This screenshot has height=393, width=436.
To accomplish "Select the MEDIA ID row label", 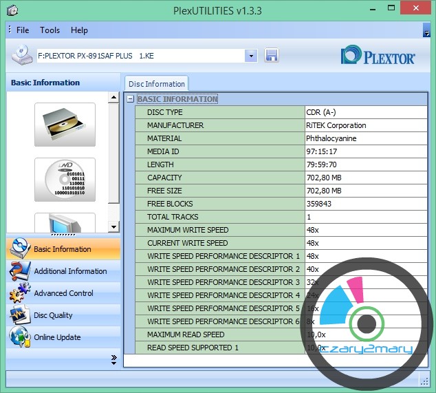I will point(163,151).
